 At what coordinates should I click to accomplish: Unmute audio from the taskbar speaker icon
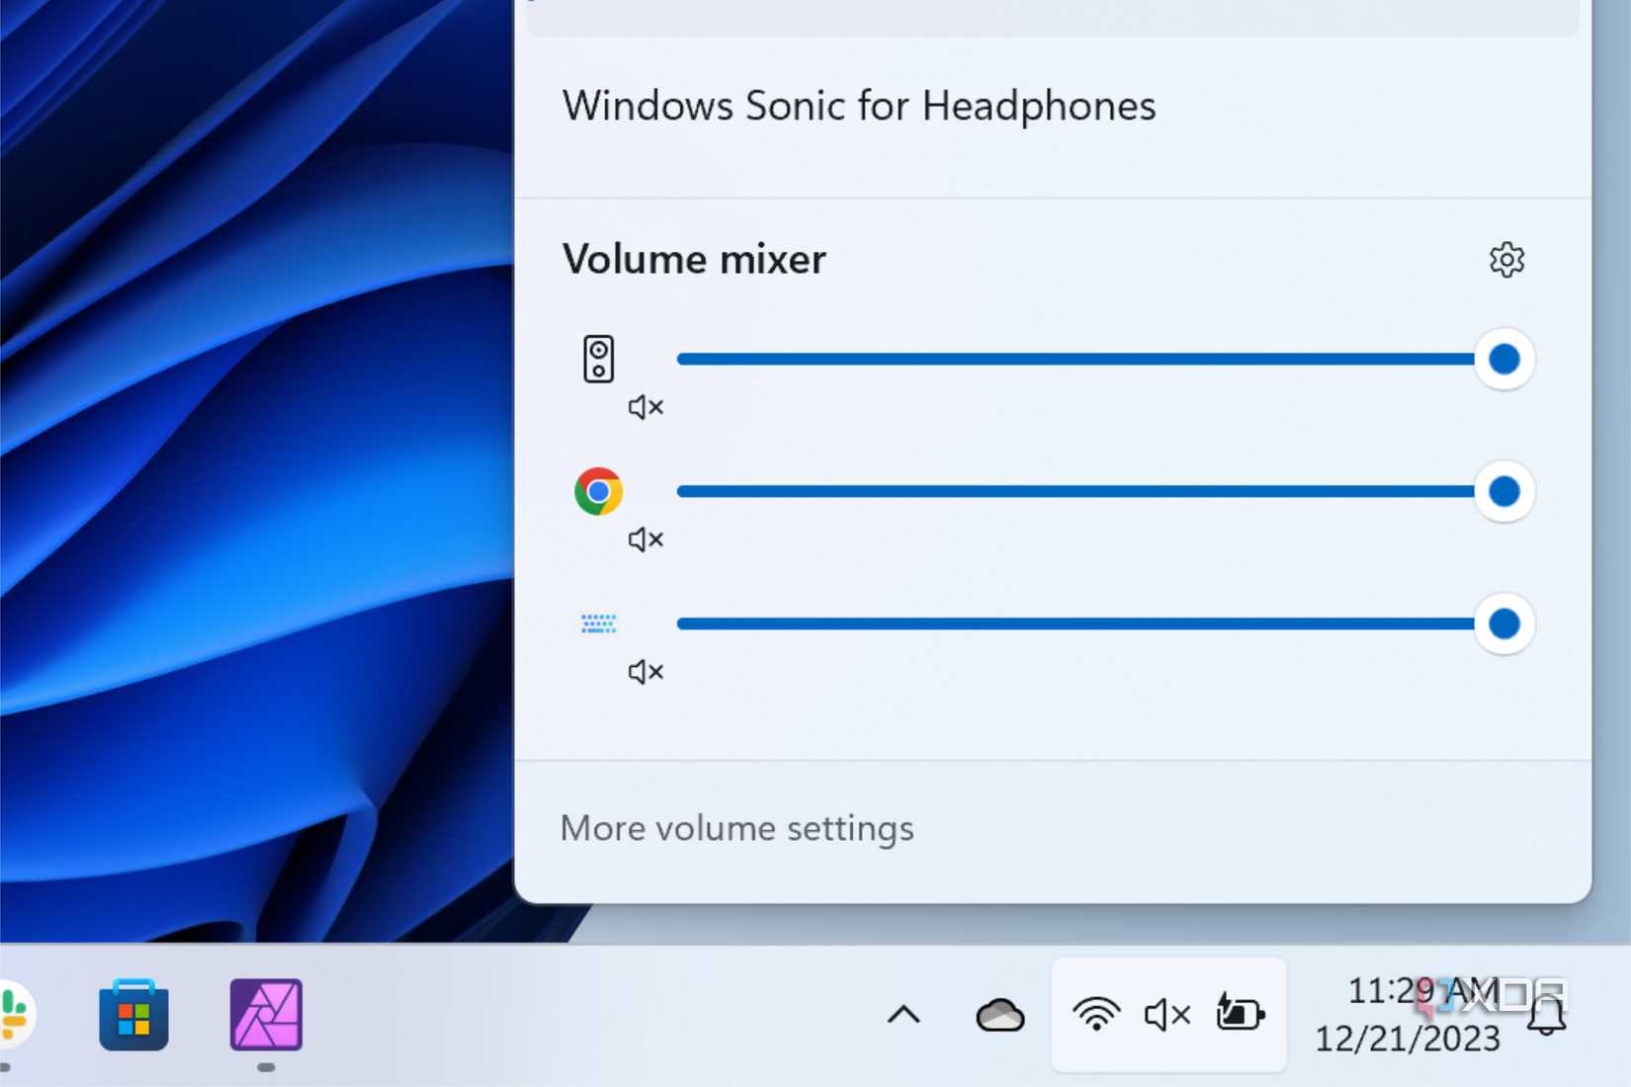tap(1166, 1014)
